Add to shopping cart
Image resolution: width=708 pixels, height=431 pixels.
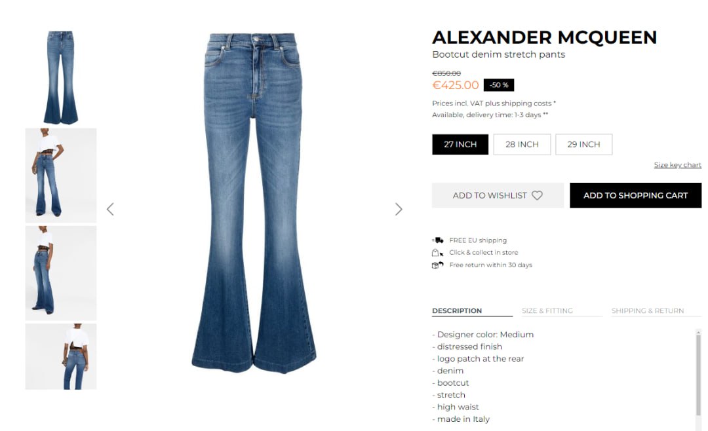click(x=636, y=195)
